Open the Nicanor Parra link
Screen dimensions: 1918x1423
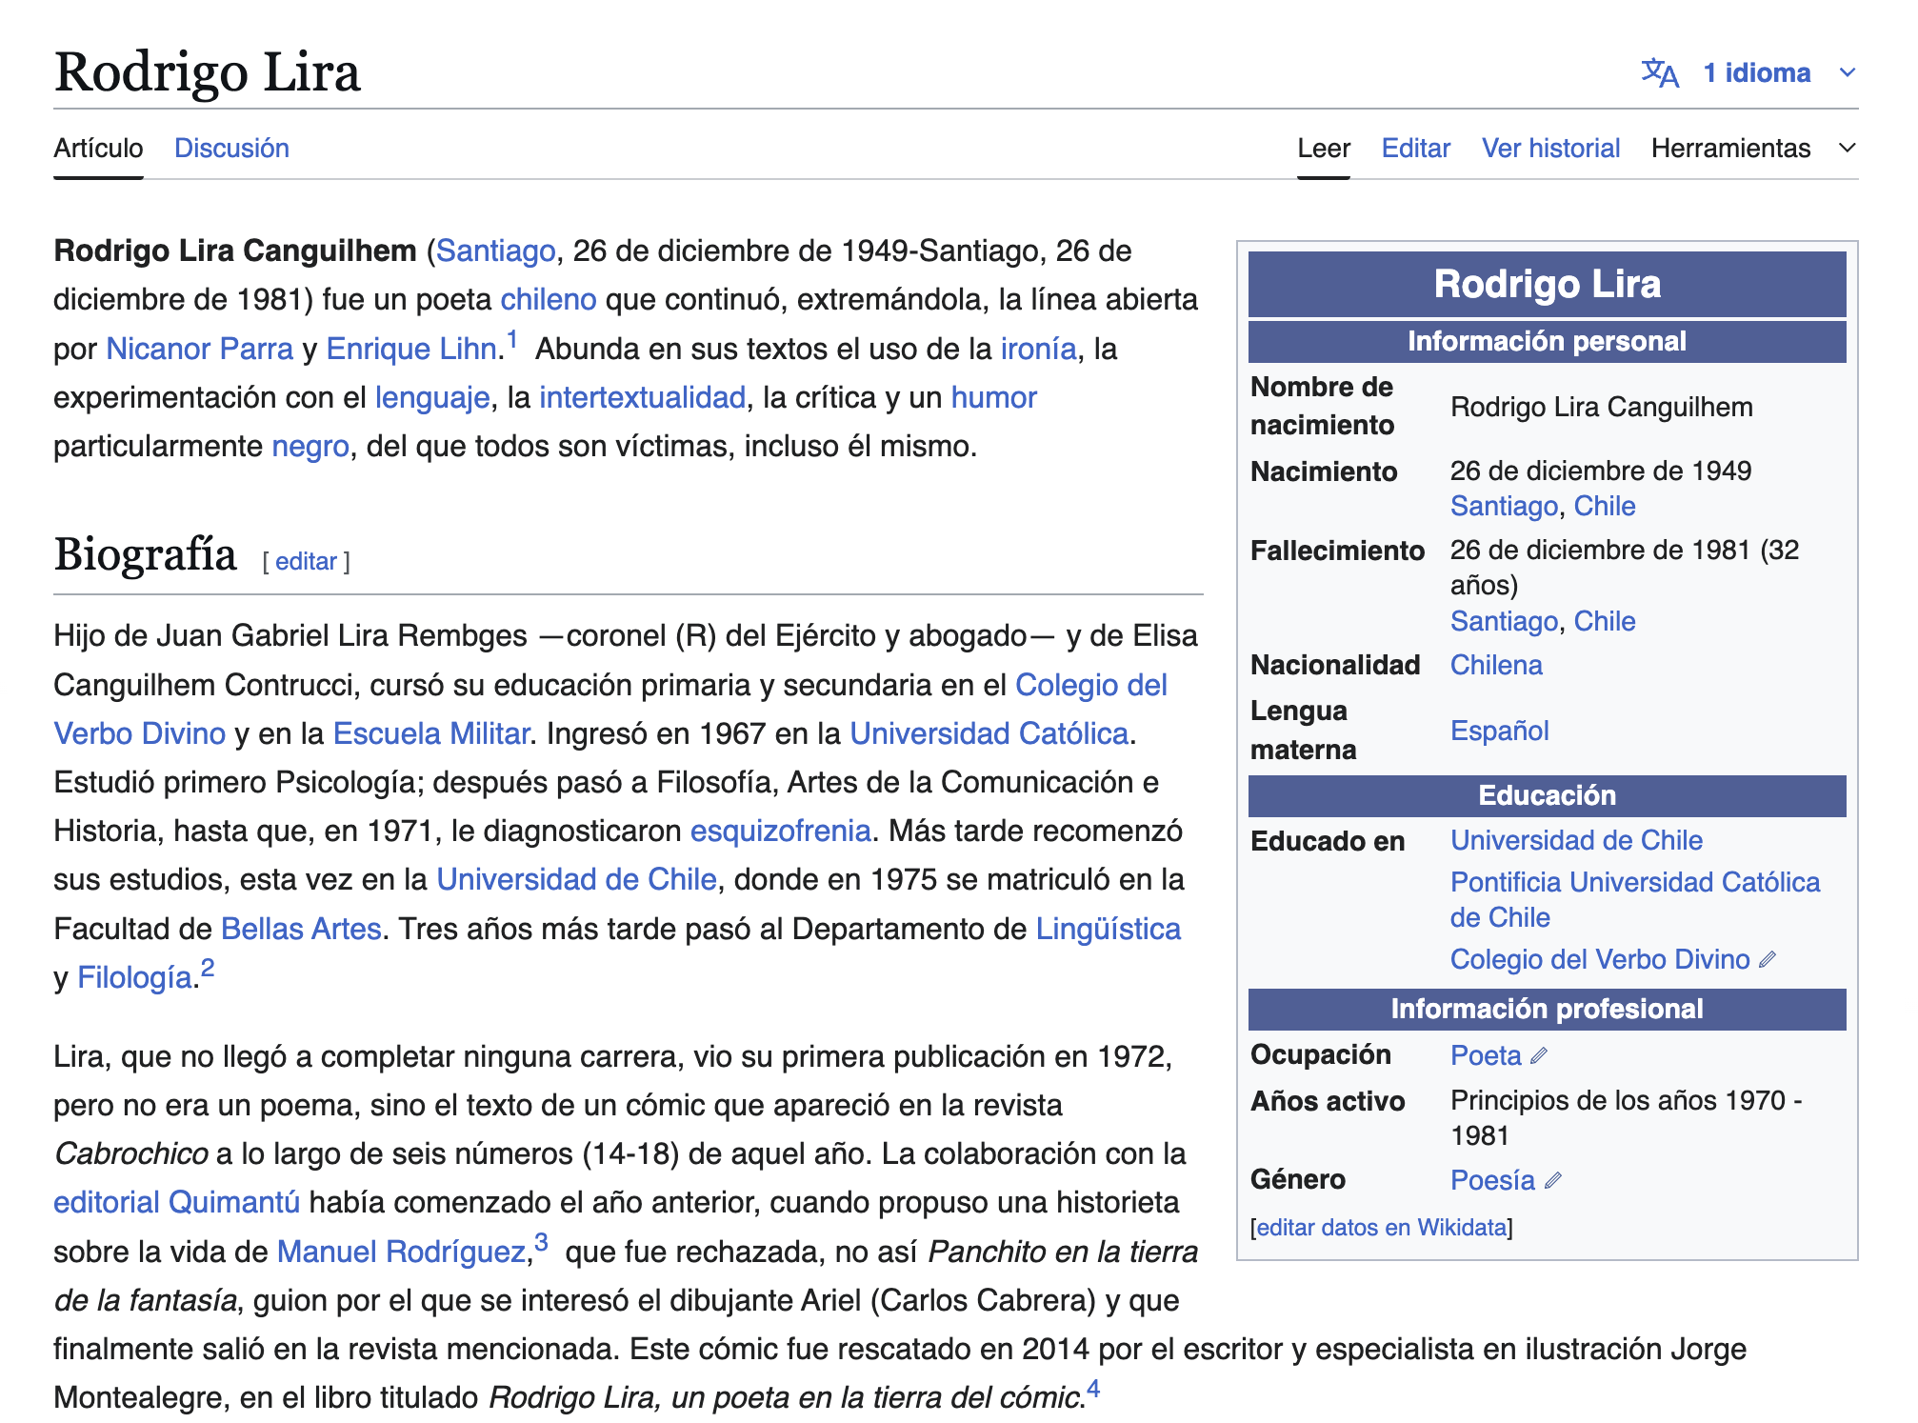tap(199, 350)
